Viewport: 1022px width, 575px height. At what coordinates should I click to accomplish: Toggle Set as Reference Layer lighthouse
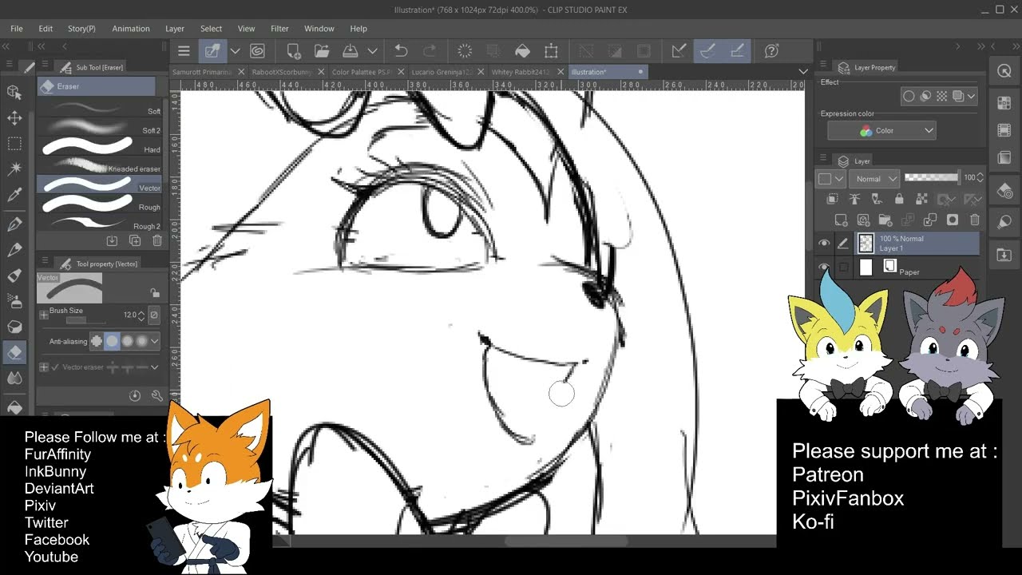point(854,199)
